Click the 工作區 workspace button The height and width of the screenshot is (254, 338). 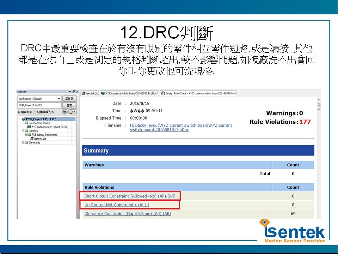pos(69,99)
